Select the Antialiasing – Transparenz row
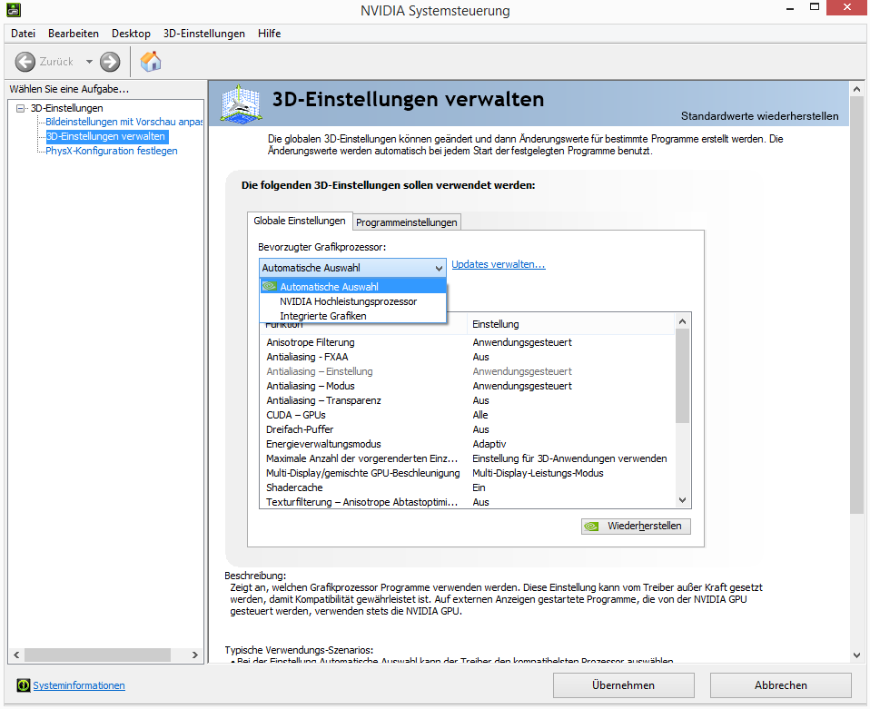Viewport: 870px width, 709px height. coord(467,400)
